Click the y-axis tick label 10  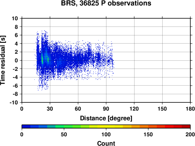(15, 18)
